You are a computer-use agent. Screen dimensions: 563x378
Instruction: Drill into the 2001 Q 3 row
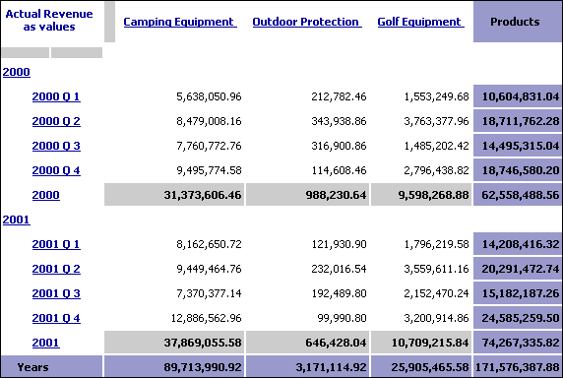[x=56, y=293]
